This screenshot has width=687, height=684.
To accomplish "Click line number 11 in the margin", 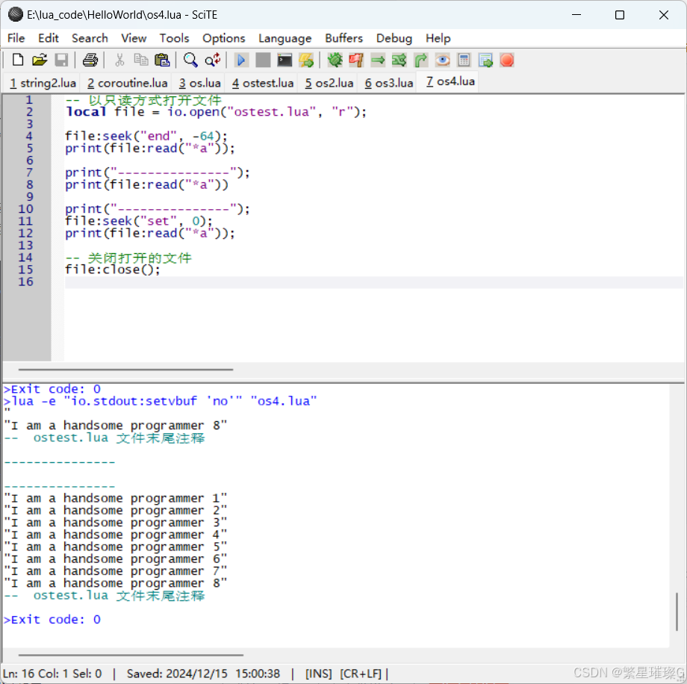I will 25,221.
